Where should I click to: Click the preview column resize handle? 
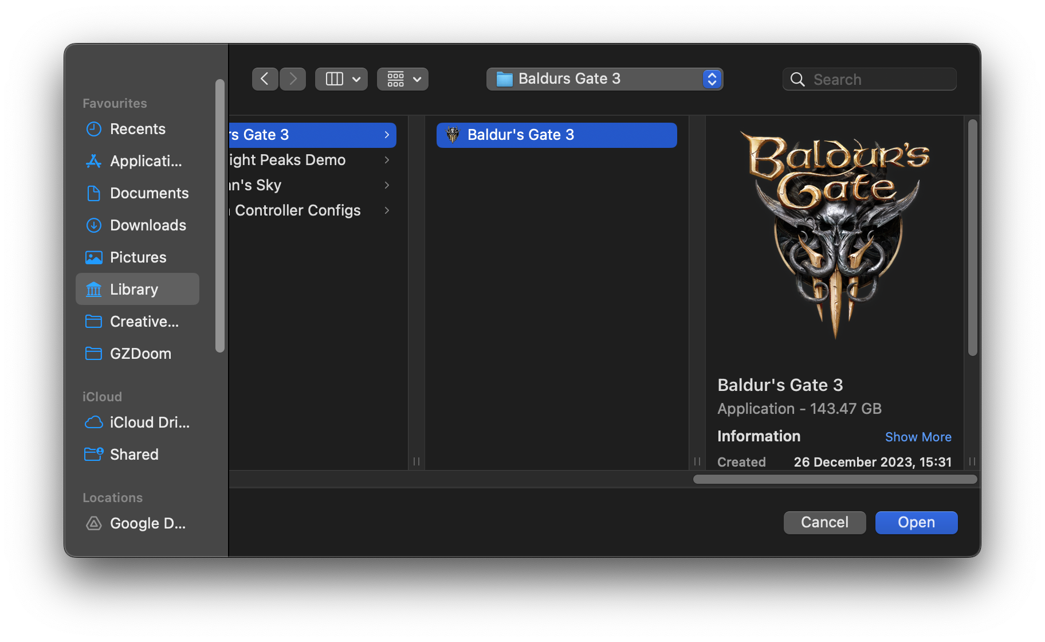pyautogui.click(x=972, y=461)
